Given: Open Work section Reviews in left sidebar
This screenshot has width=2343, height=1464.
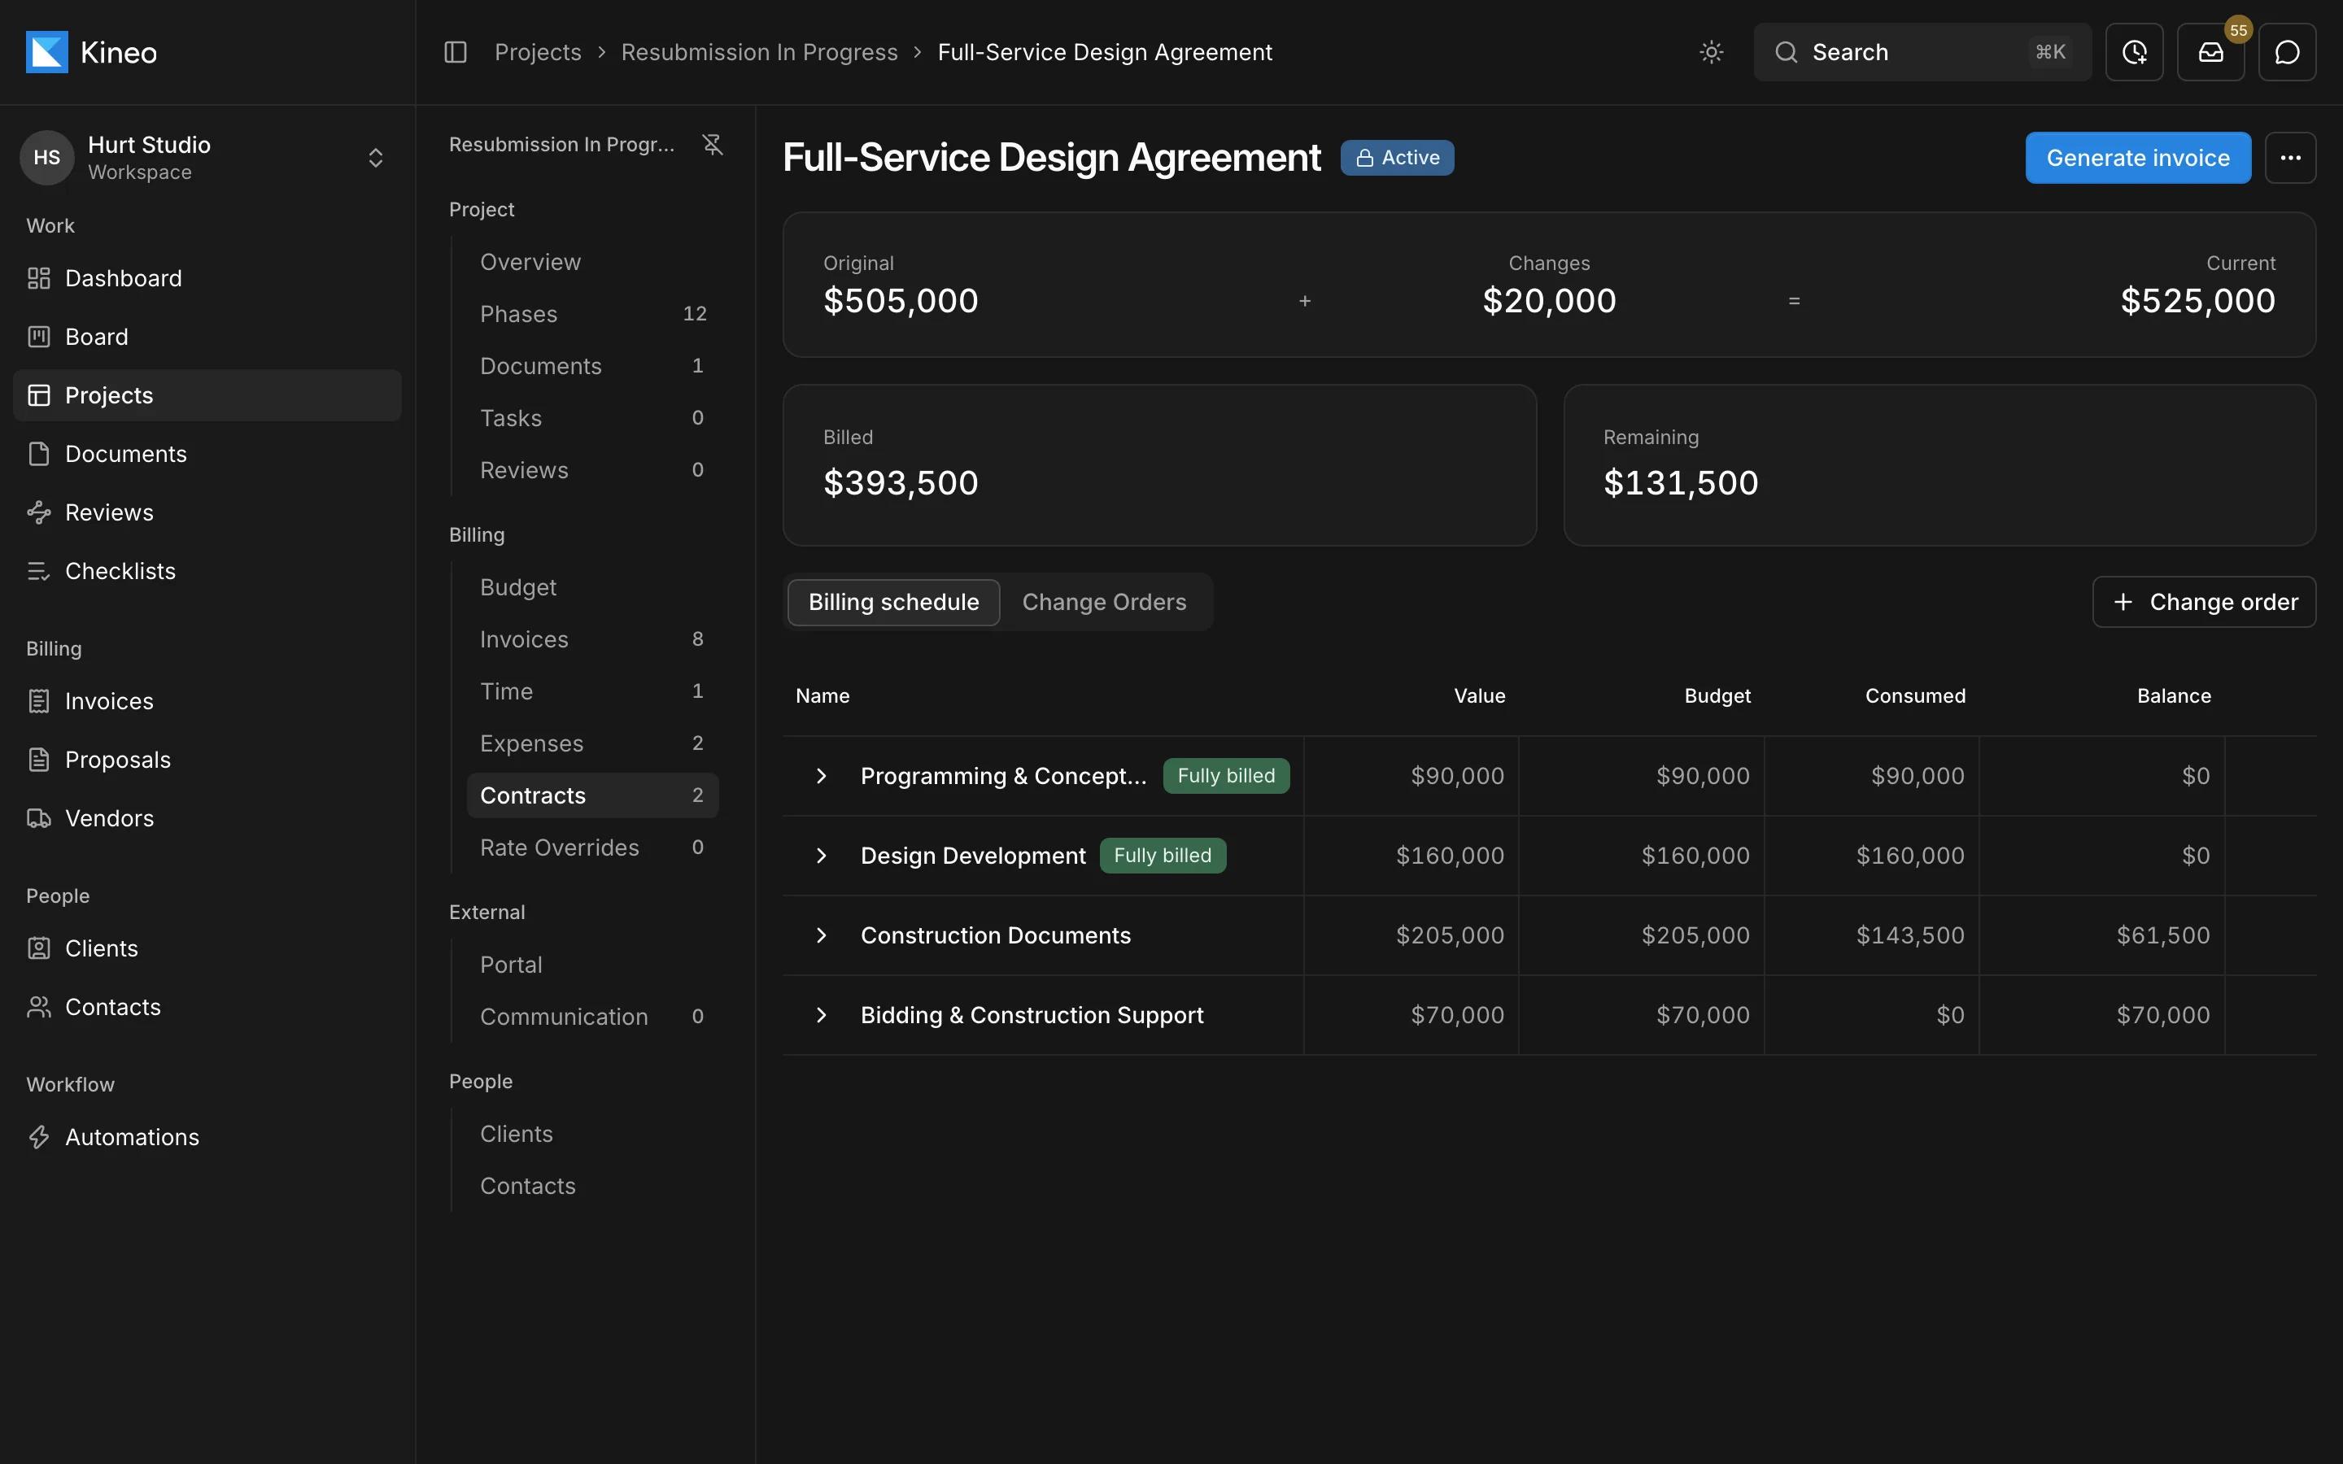Looking at the screenshot, I should pyautogui.click(x=207, y=512).
